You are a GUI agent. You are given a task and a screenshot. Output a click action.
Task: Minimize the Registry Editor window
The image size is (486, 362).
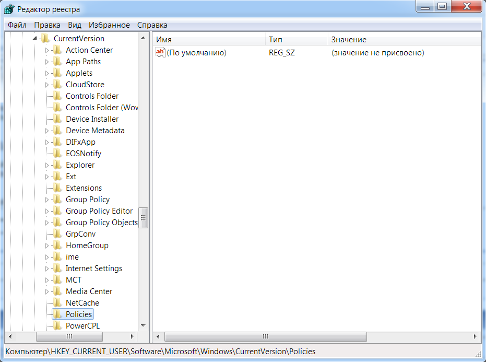pos(425,6)
